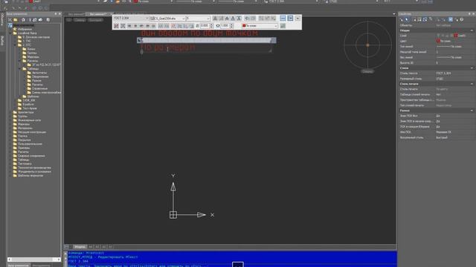The width and height of the screenshot is (476, 267).
Task: Click the oblique angle field showing 0.000
Action: pyautogui.click(x=205, y=26)
